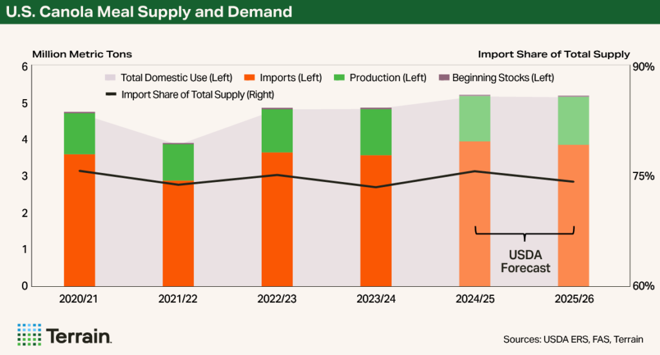Click the orange Imports legend swatch
This screenshot has height=355, width=660.
coord(249,78)
